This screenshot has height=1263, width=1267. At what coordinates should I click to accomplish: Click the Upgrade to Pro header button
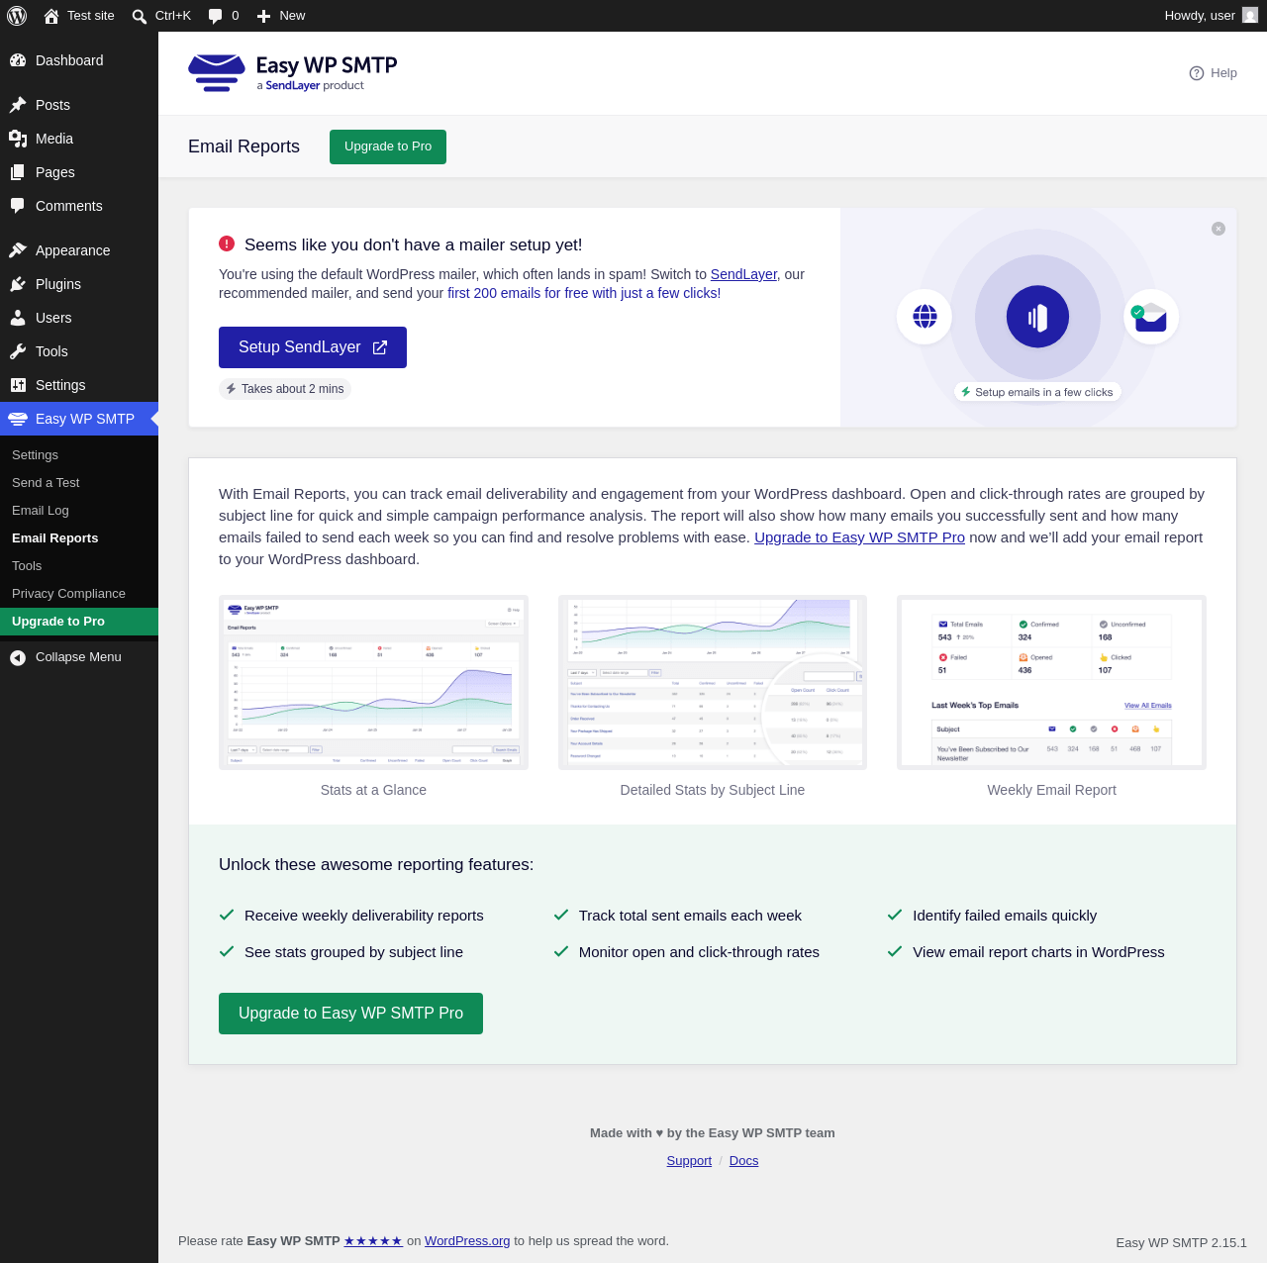coord(388,146)
